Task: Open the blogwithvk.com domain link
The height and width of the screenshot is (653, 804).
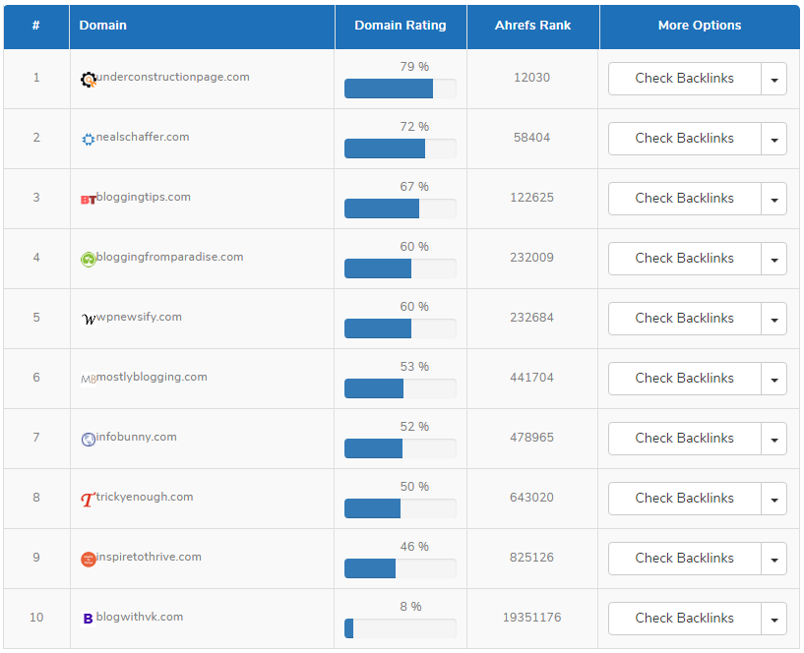Action: click(x=140, y=617)
